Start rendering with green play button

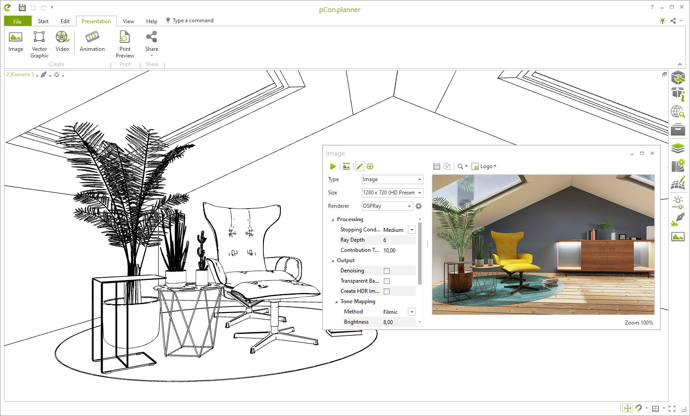pos(333,166)
